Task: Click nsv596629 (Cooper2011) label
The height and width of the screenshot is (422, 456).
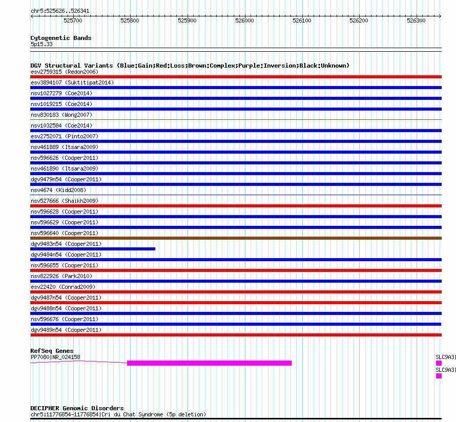Action: [x=65, y=222]
